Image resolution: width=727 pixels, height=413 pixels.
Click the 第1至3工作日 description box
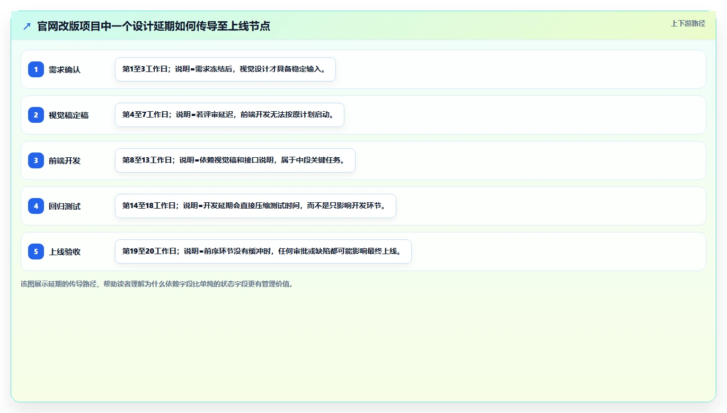[x=225, y=69]
